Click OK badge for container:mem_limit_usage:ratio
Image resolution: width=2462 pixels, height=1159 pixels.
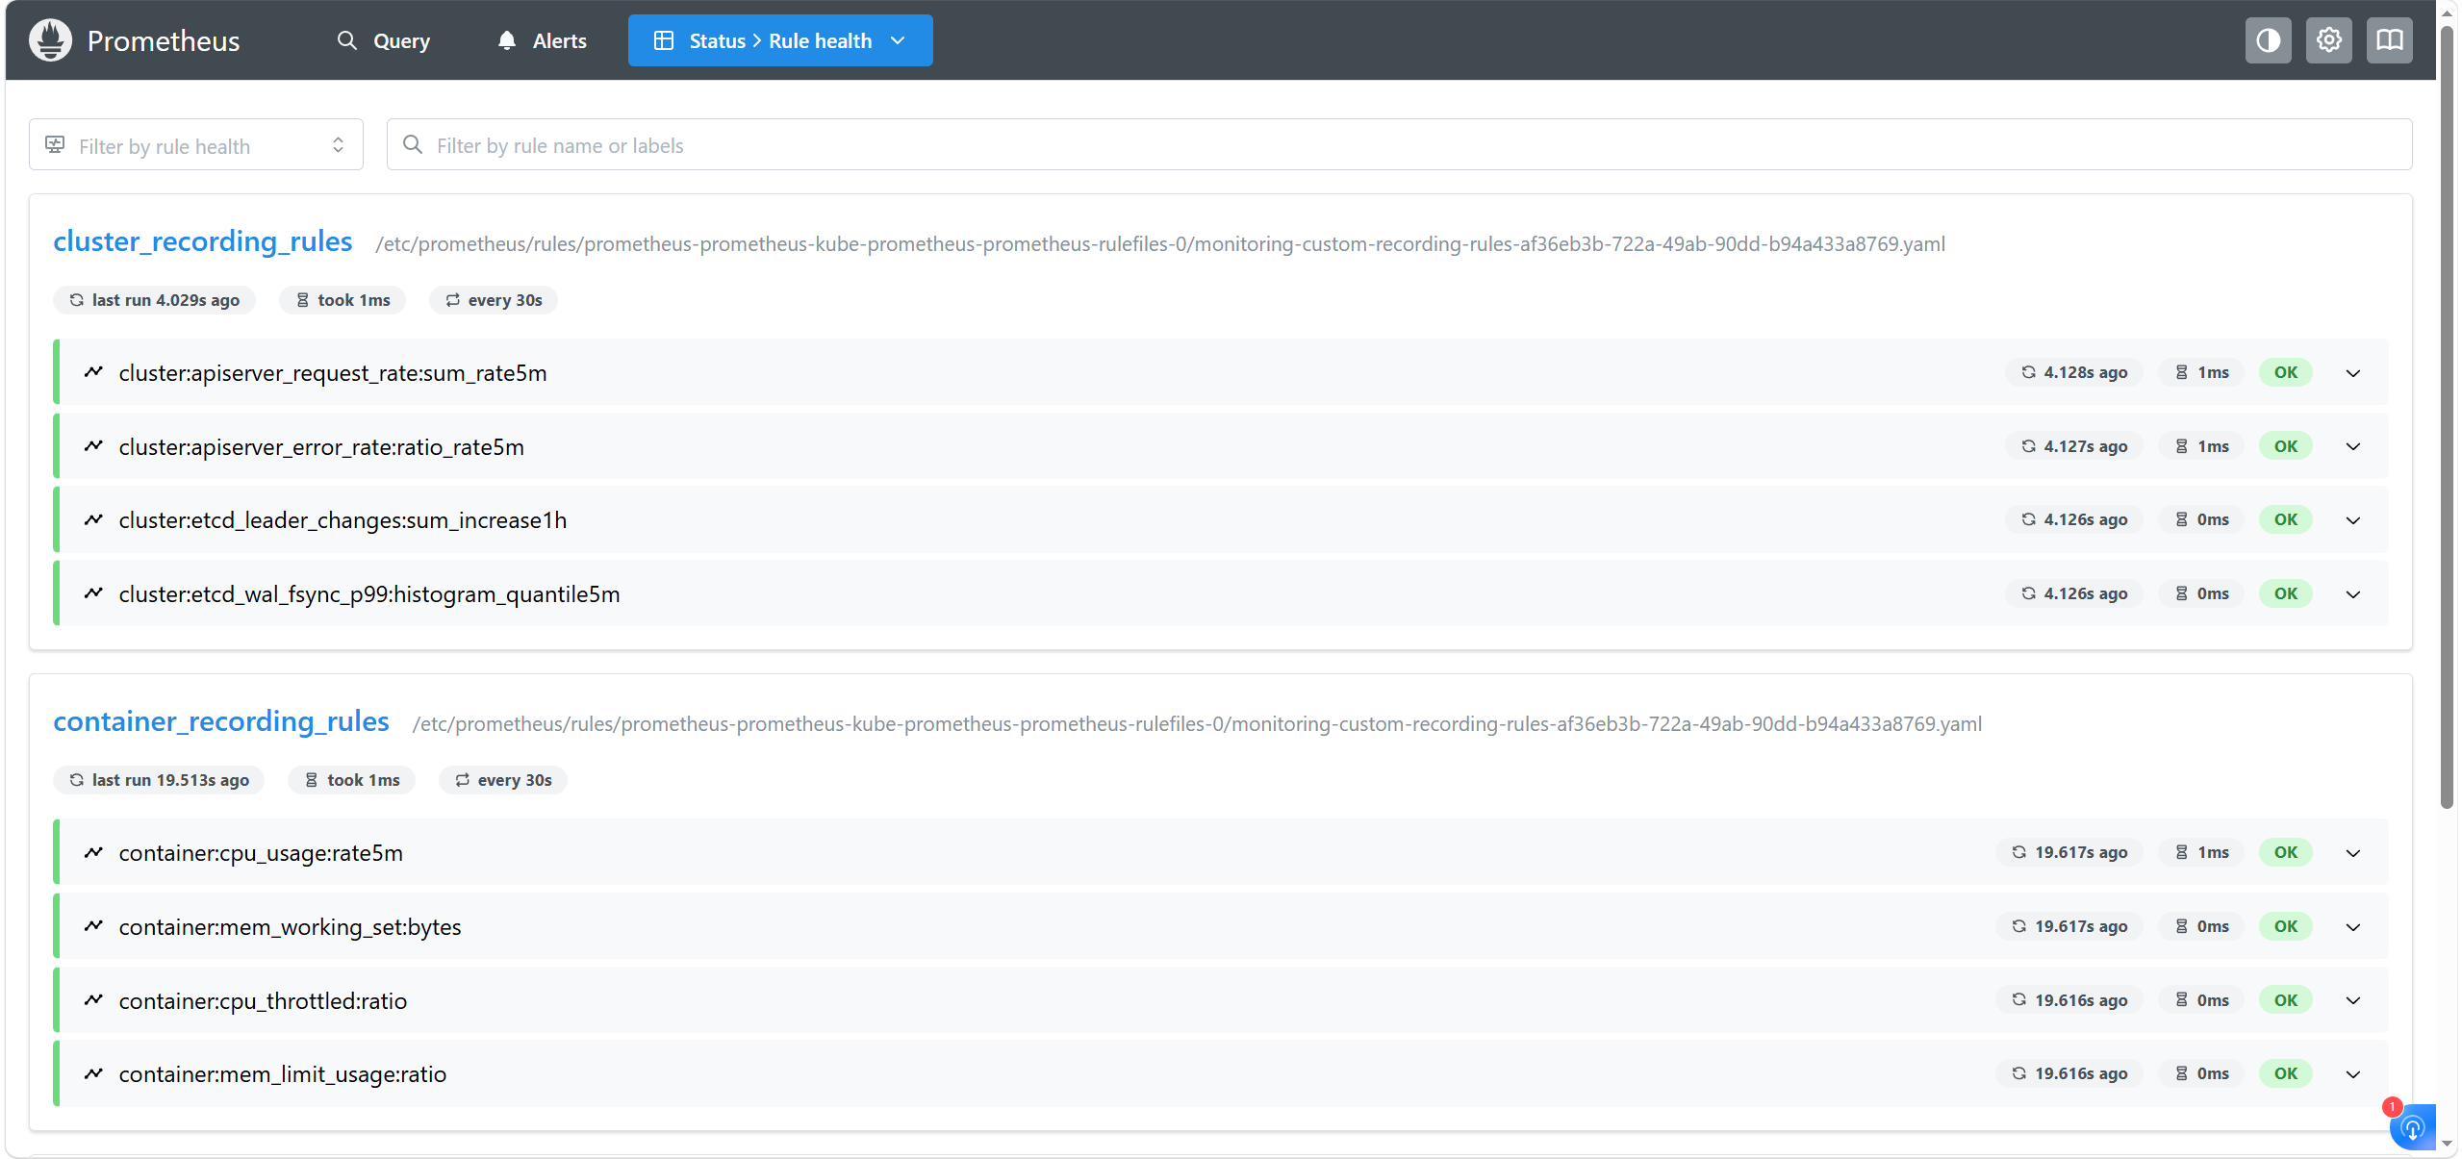click(x=2285, y=1073)
